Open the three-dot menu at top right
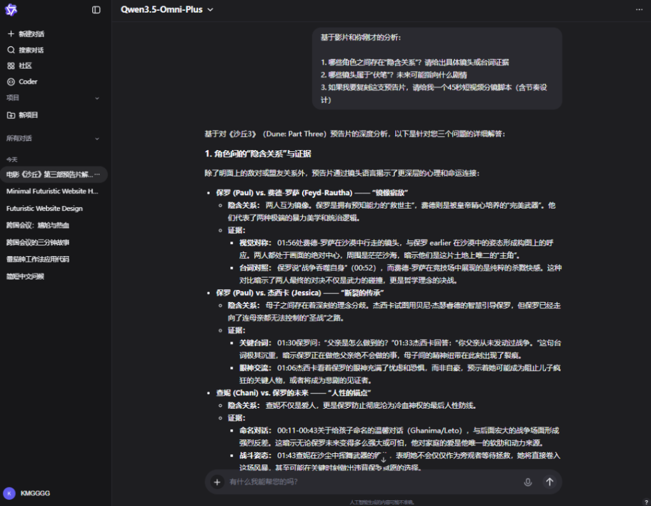 click(x=639, y=10)
